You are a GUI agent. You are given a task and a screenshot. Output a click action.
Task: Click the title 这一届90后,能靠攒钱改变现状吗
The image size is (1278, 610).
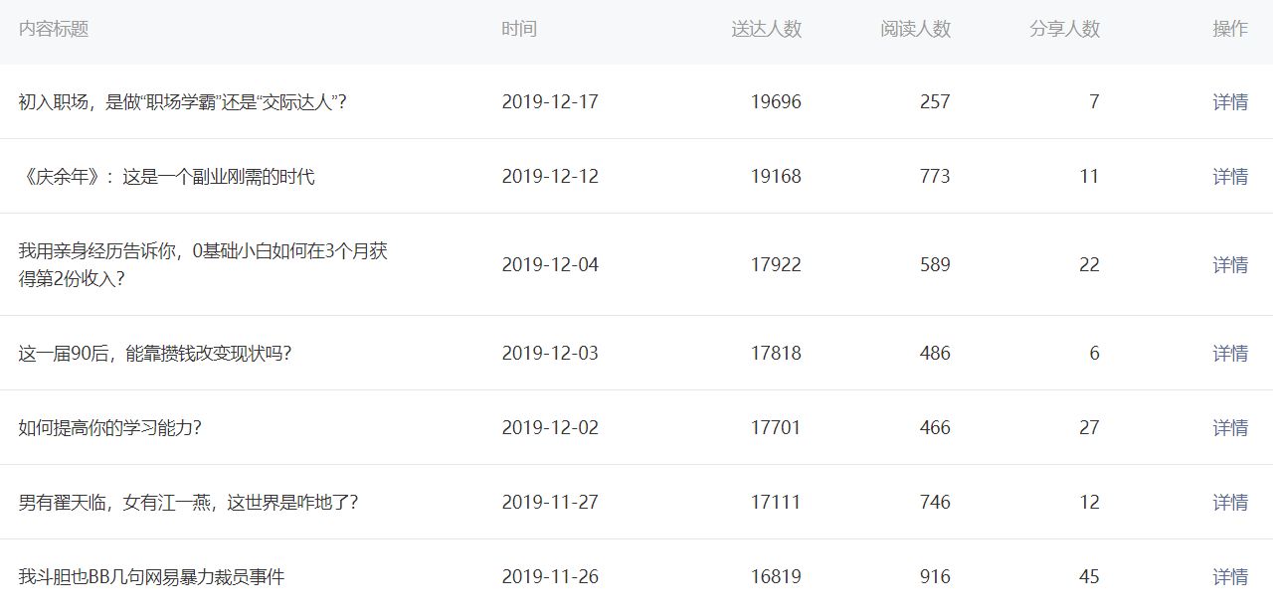pos(154,354)
